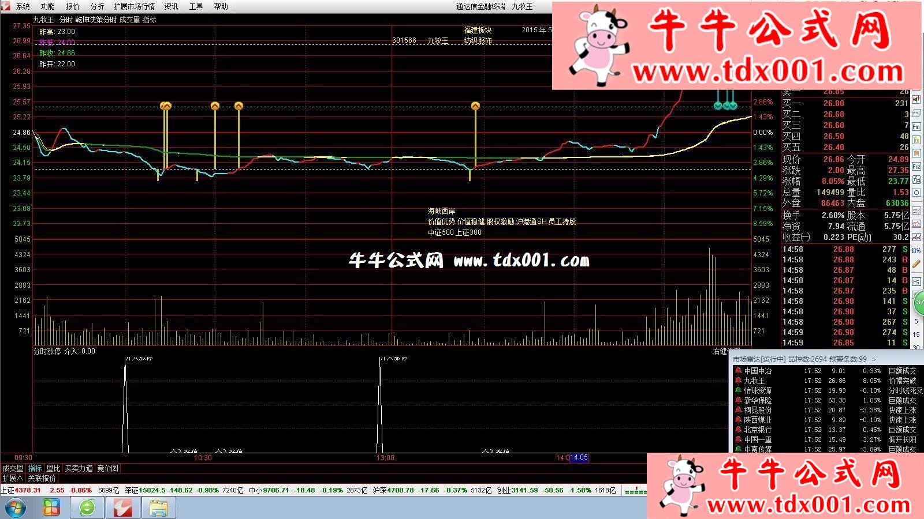Click the 上证 index in the status bar
This screenshot has width=924, height=519.
pos(8,490)
